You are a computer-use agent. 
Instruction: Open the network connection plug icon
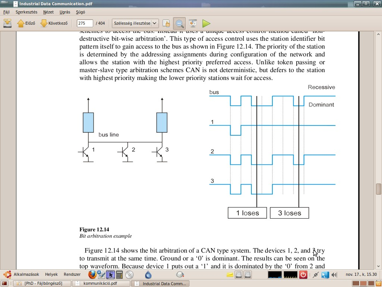(316, 275)
